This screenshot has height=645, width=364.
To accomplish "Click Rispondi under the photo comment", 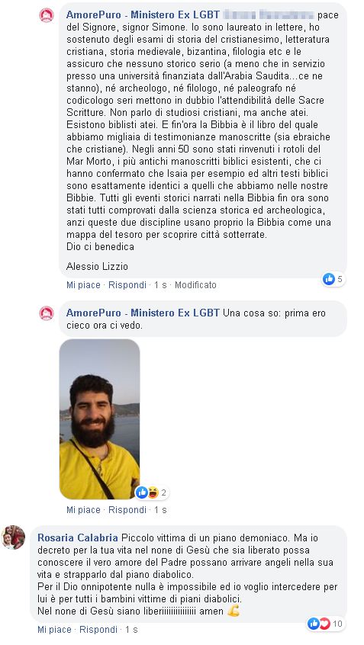I will point(127,510).
